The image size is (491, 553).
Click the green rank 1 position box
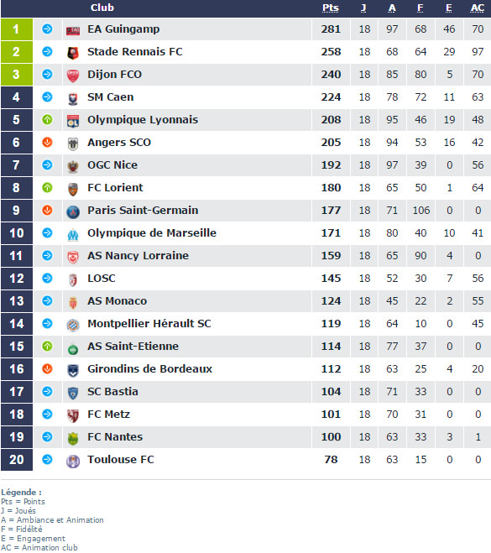pyautogui.click(x=17, y=29)
